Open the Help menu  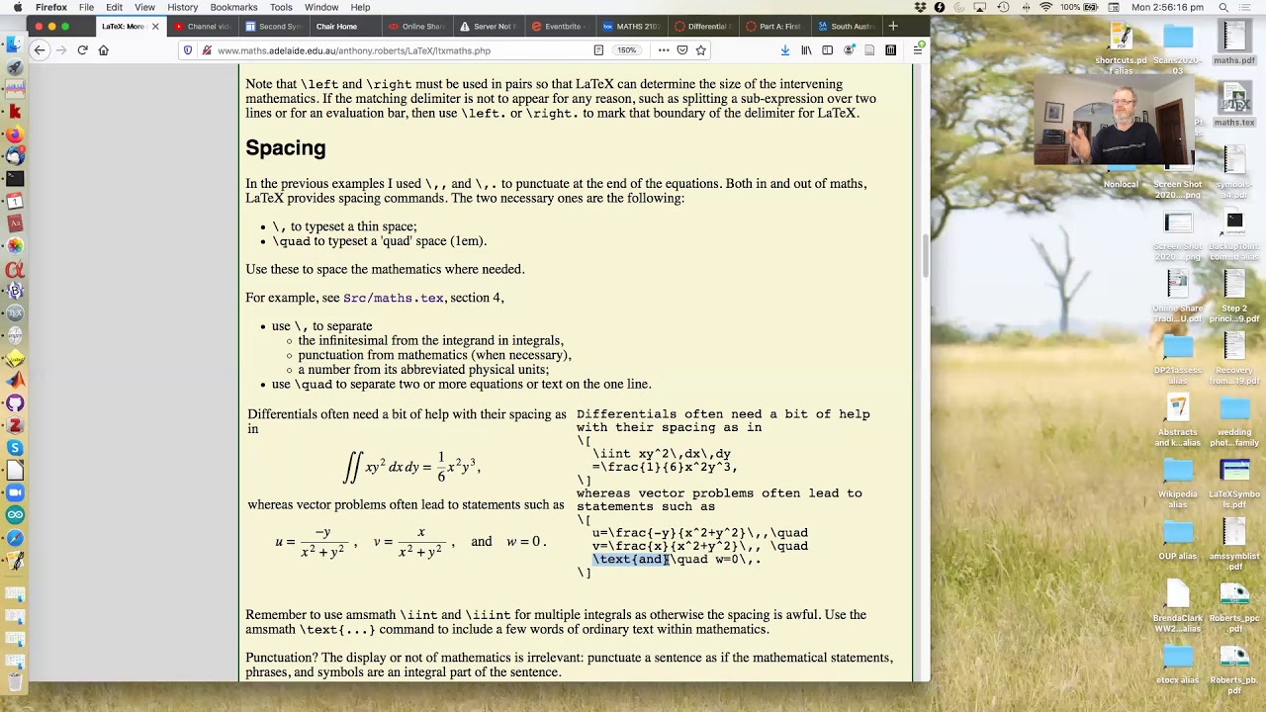tap(360, 7)
